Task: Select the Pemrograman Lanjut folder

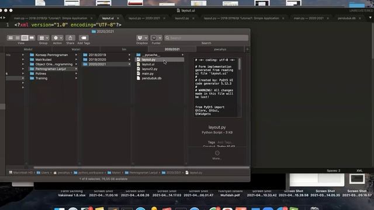Action: click(x=51, y=69)
